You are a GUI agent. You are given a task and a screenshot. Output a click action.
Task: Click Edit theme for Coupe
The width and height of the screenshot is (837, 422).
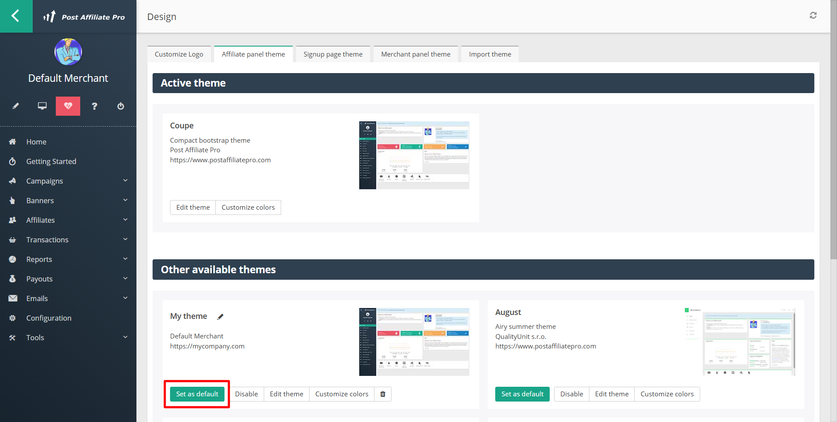[193, 208]
